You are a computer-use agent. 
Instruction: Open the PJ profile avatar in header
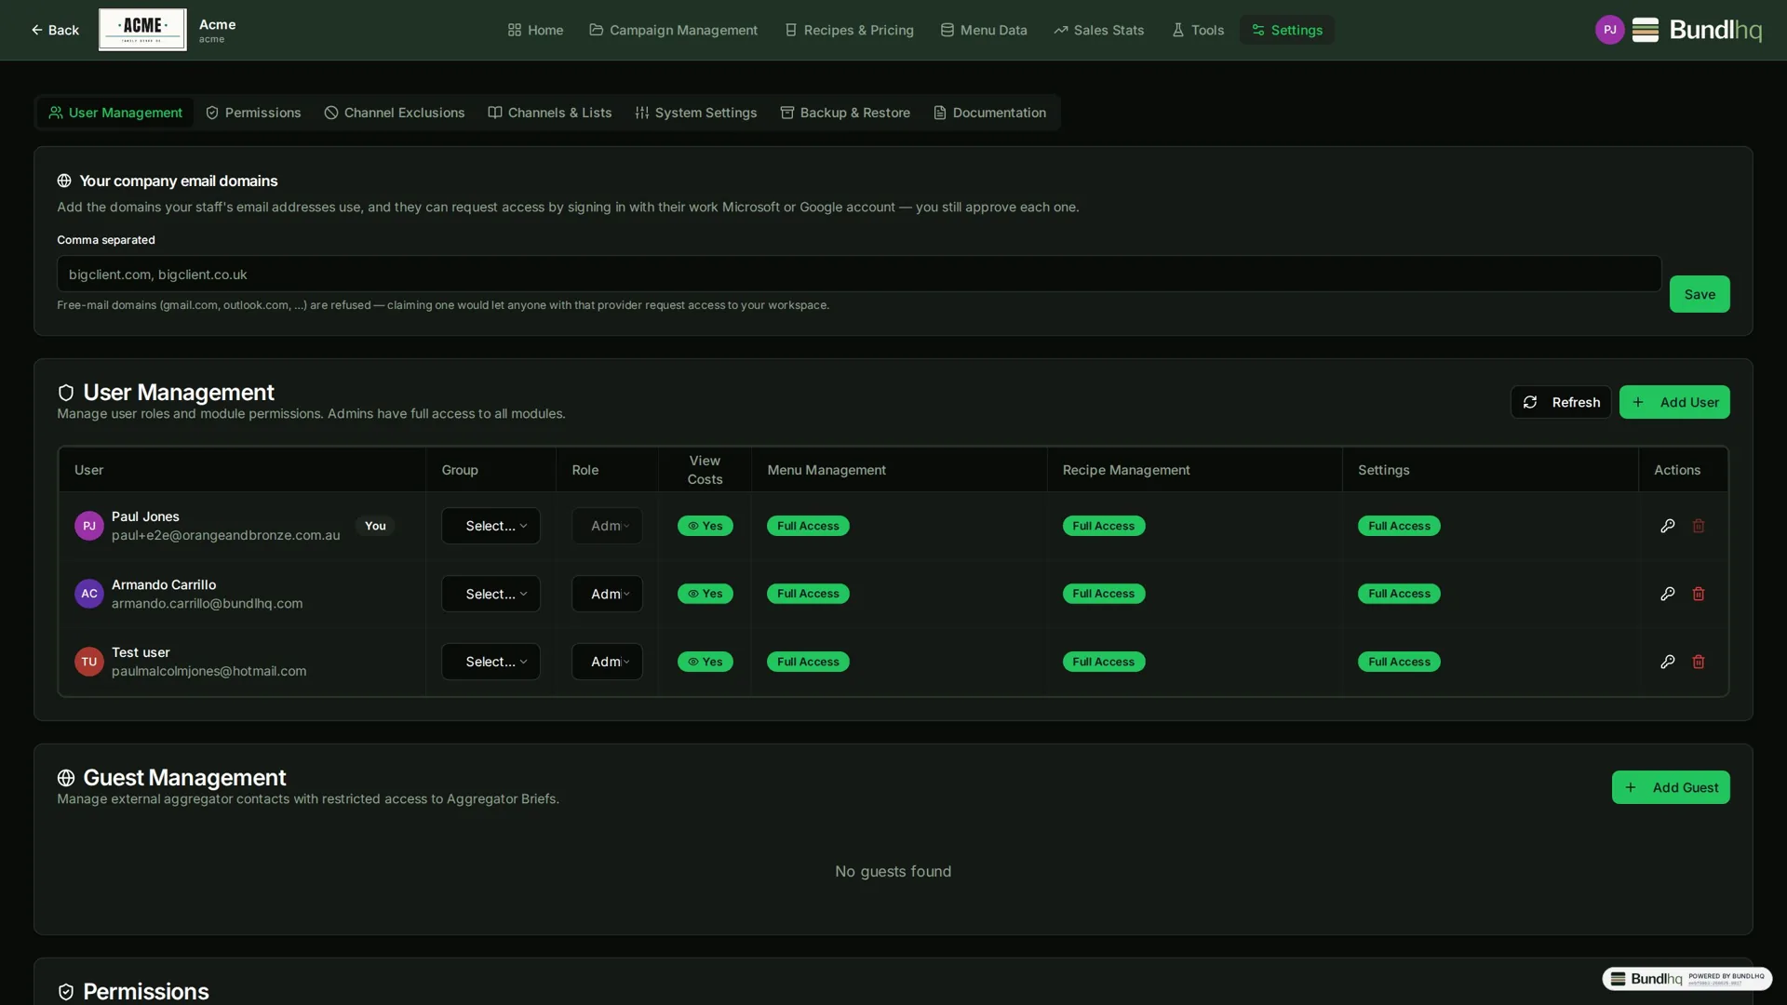1609,30
